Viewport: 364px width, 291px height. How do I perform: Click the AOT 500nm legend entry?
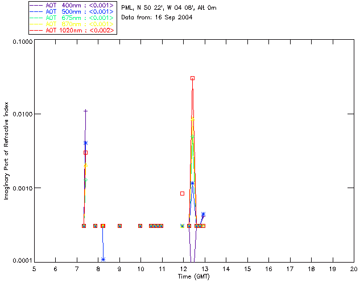click(x=72, y=11)
